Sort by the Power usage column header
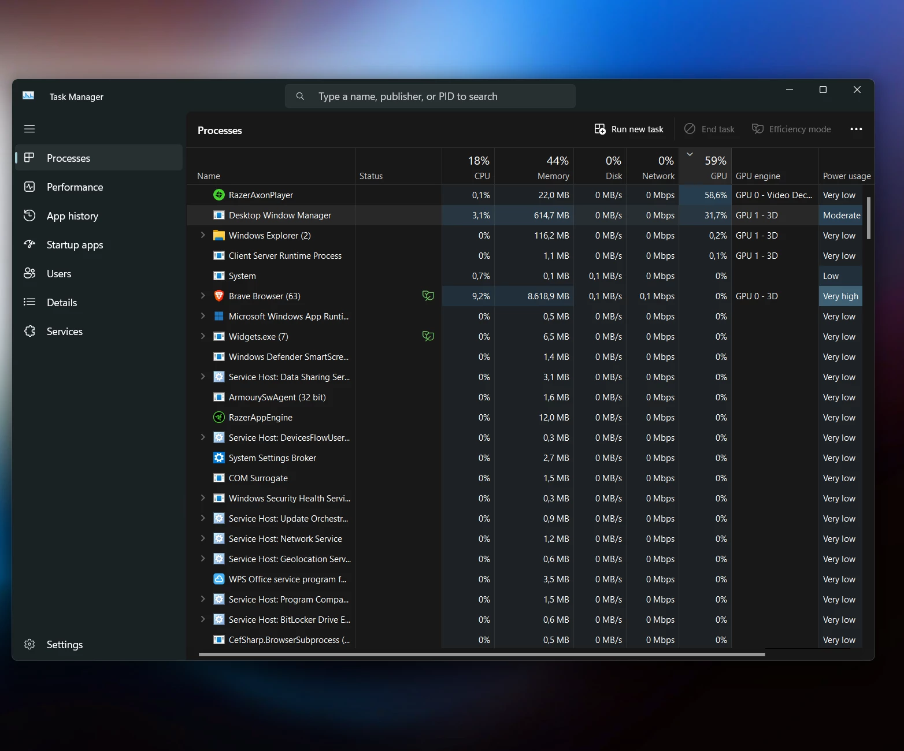The image size is (904, 751). tap(846, 166)
